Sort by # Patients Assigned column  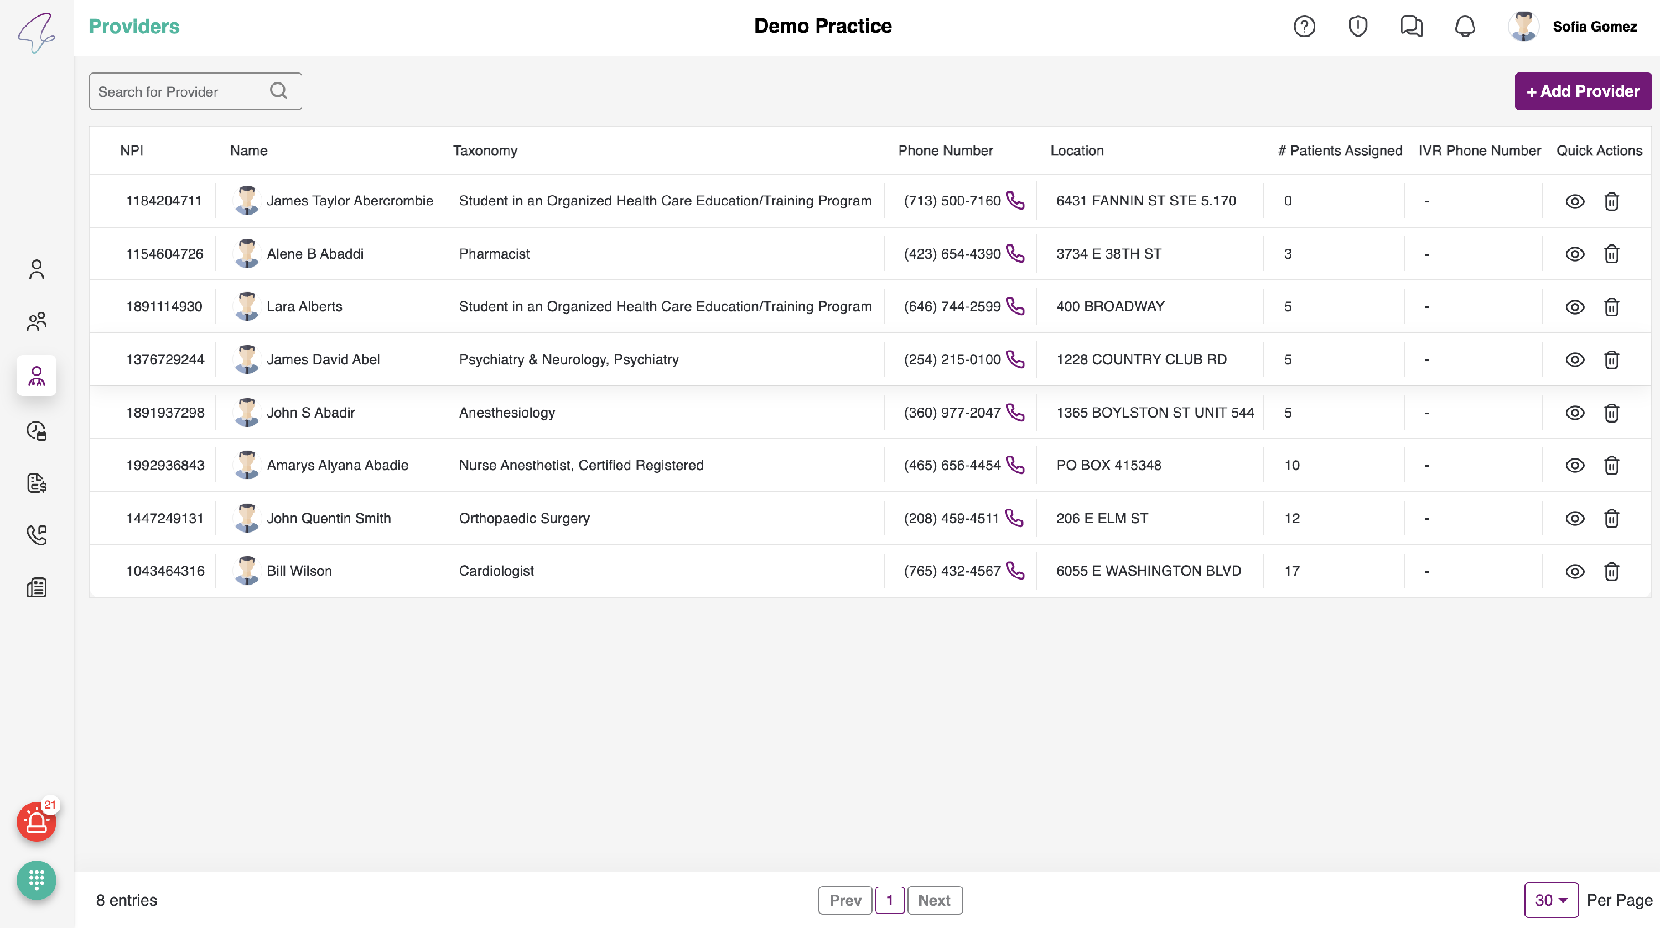pos(1340,150)
